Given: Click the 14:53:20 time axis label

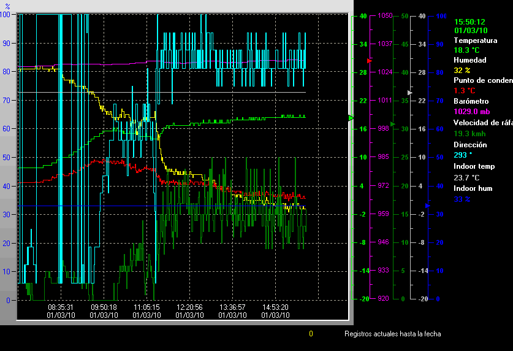Looking at the screenshot, I should click(x=275, y=307).
